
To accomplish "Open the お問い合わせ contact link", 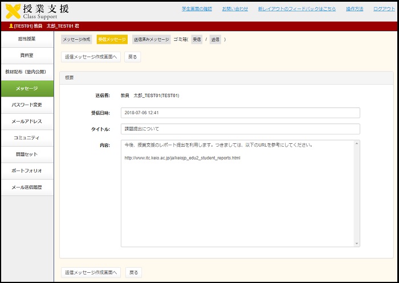I will 235,9.
